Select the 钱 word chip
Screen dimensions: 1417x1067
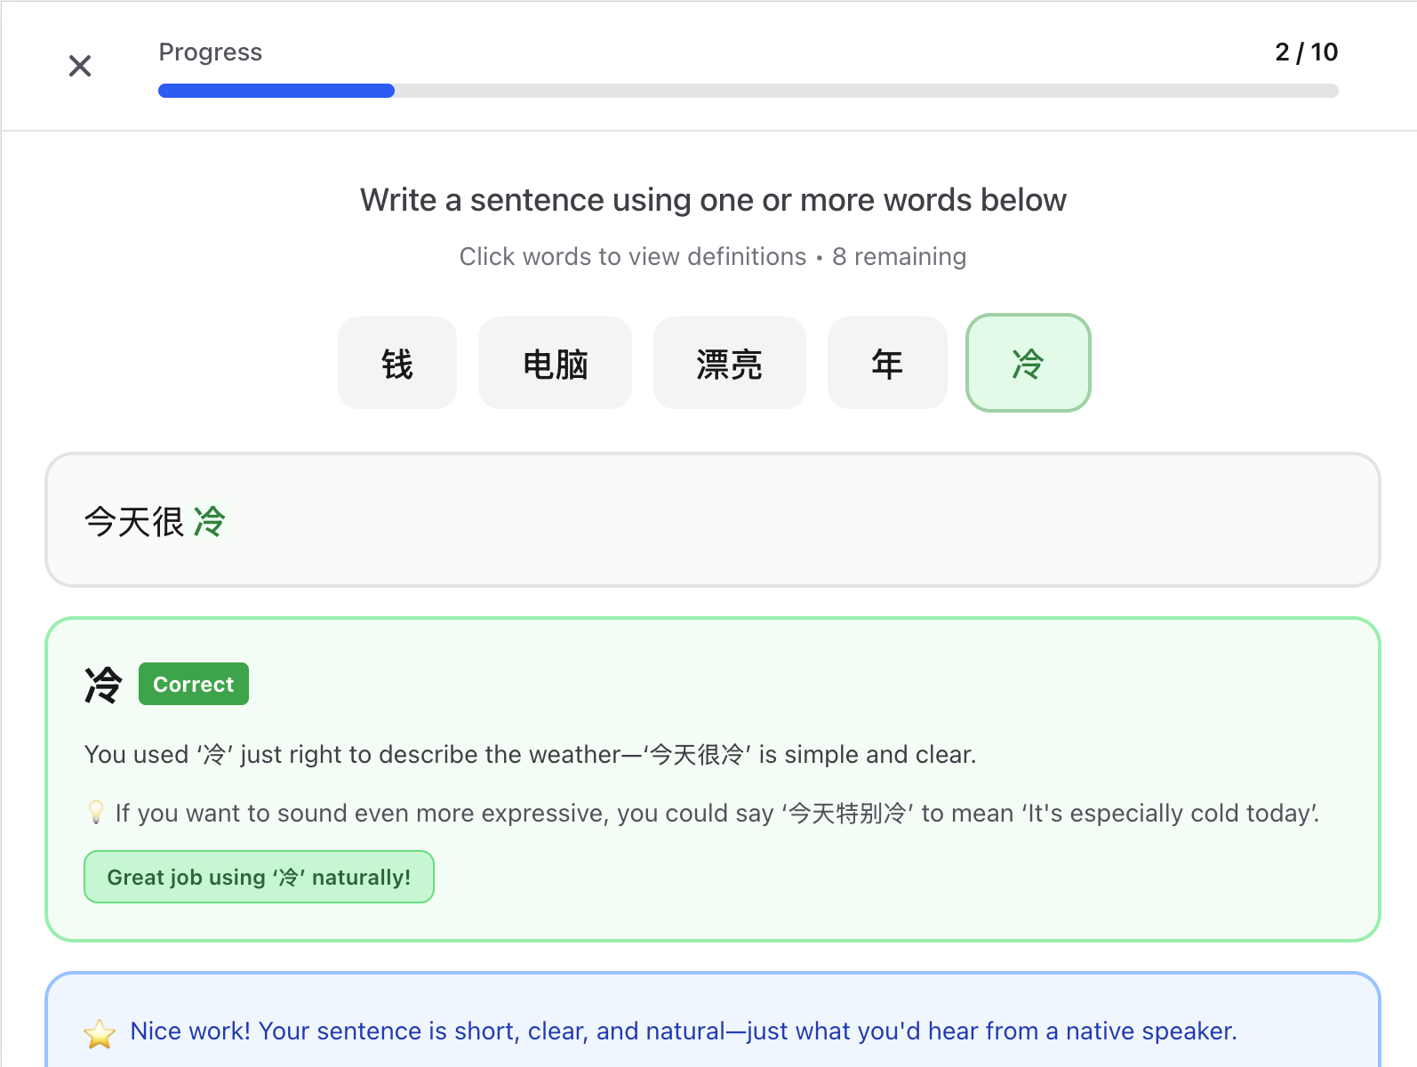click(x=397, y=364)
